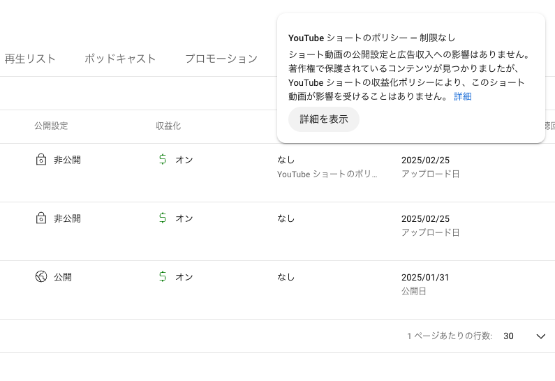
Task: Click 詳細を表示 button in popup
Action: pos(324,119)
